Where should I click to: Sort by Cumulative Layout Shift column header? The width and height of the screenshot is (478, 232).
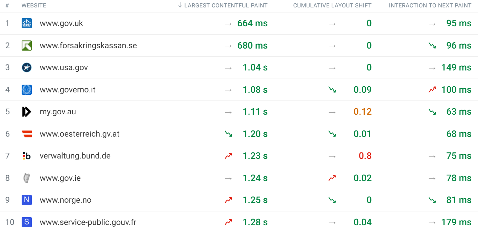tap(332, 5)
